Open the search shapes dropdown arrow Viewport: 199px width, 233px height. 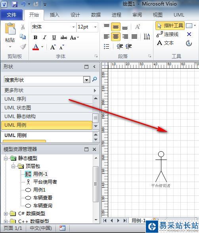point(86,80)
